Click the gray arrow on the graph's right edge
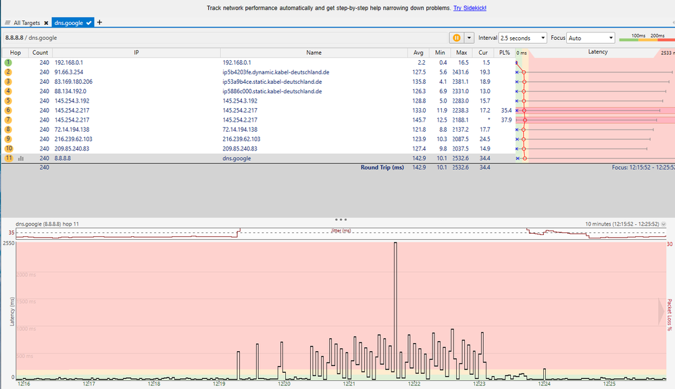This screenshot has height=389, width=675. 661,309
